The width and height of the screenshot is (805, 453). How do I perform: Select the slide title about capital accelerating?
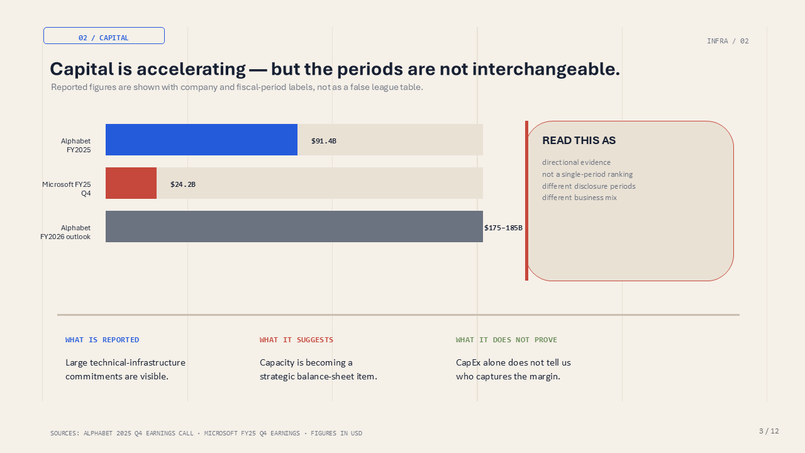tap(335, 69)
